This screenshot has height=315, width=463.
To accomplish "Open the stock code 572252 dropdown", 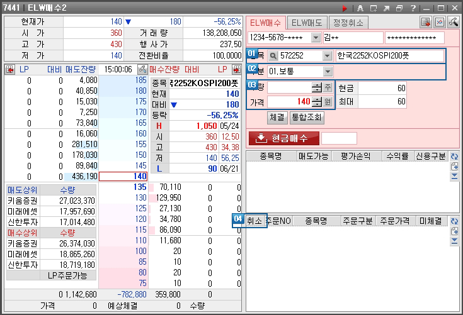I will (x=327, y=56).
